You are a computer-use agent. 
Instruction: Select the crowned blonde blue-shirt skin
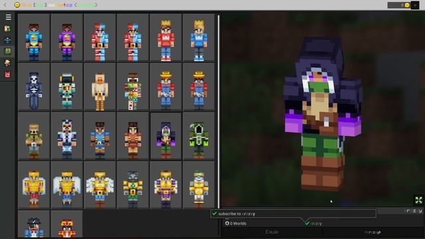(199, 38)
